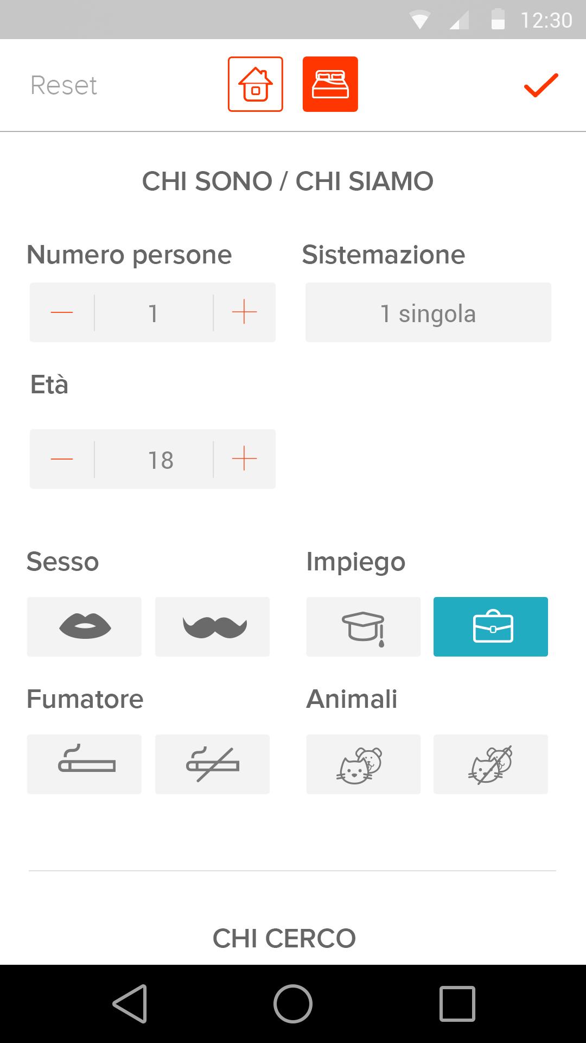Toggle the non-smoker crossed cigarette option
This screenshot has width=586, height=1043.
point(212,764)
